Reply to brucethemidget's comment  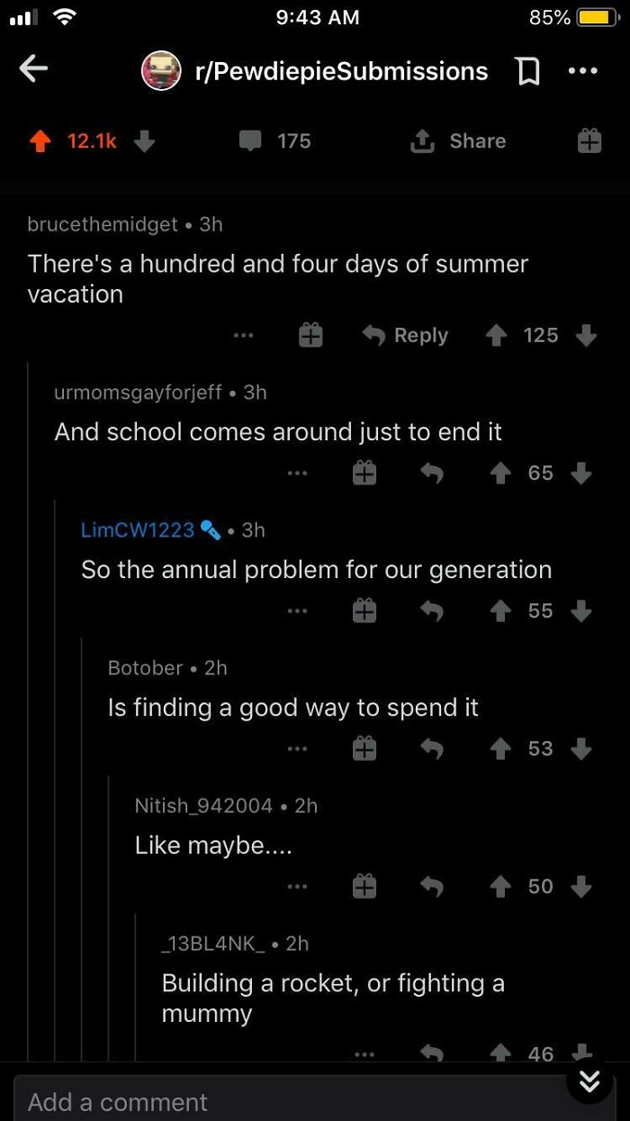(405, 335)
